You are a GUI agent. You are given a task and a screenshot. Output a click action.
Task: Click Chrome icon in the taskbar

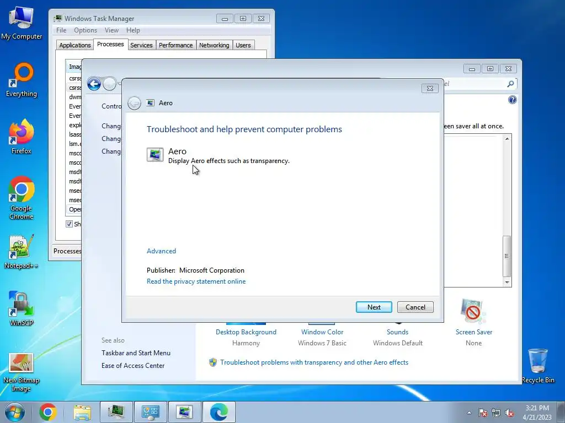click(x=48, y=412)
